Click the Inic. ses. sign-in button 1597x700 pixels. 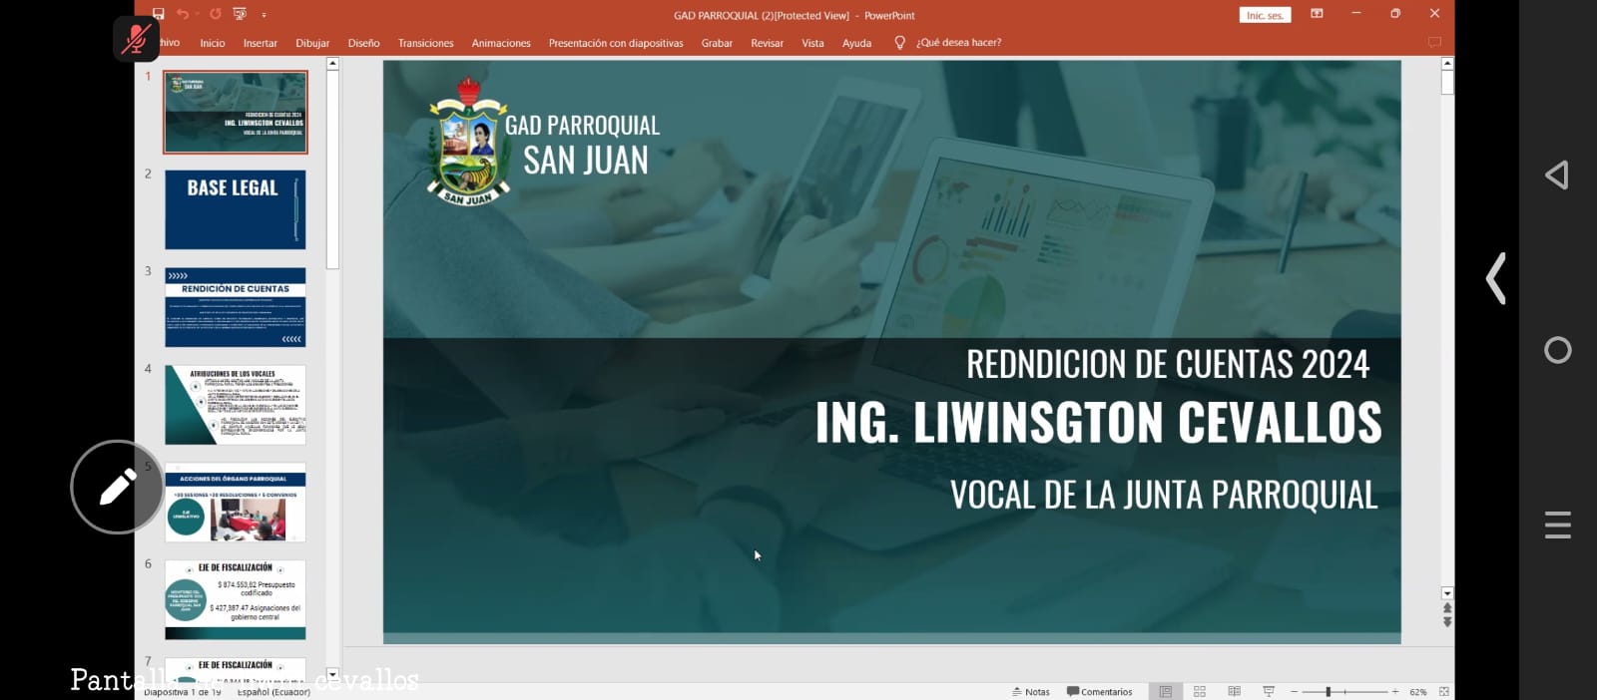[x=1265, y=15]
